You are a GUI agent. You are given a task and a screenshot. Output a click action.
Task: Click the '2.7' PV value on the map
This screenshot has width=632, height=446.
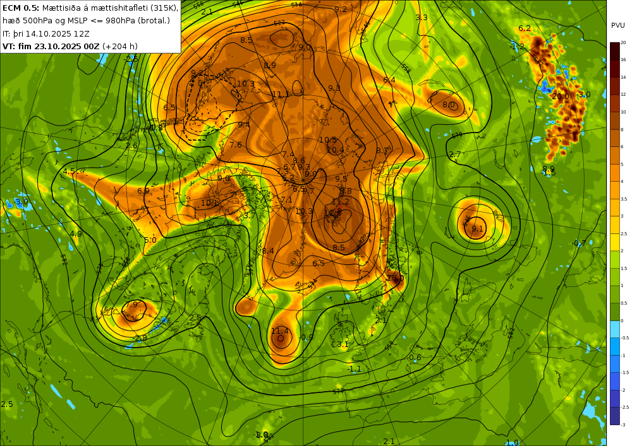(455, 155)
